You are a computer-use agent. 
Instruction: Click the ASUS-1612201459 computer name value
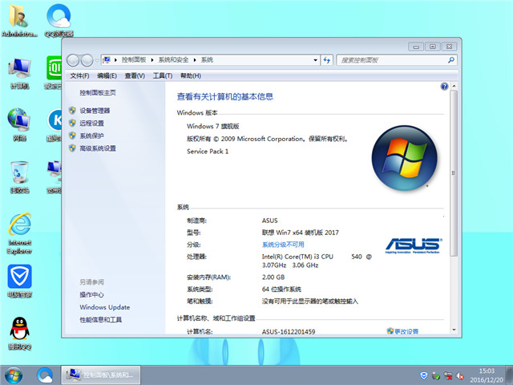point(289,331)
